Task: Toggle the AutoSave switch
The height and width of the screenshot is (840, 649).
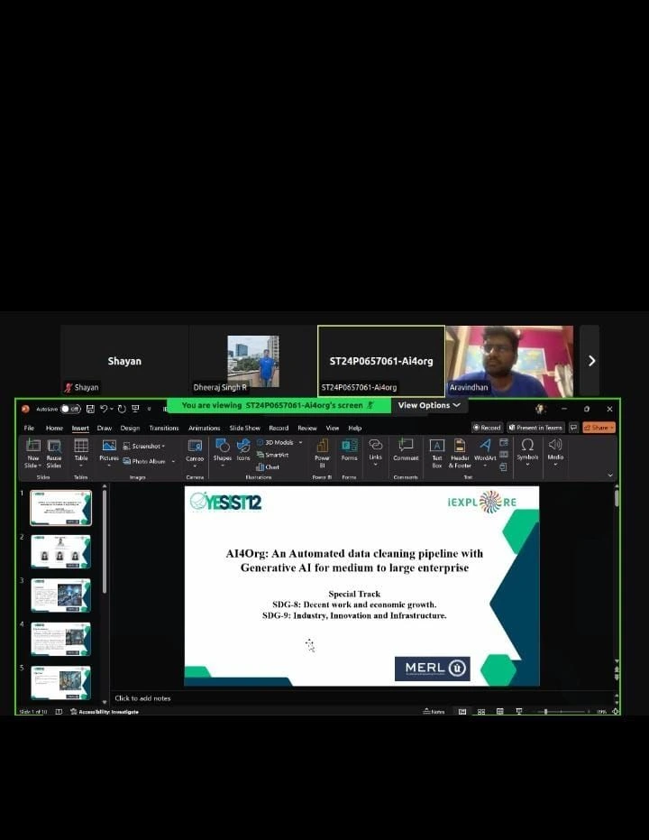Action: pos(69,409)
